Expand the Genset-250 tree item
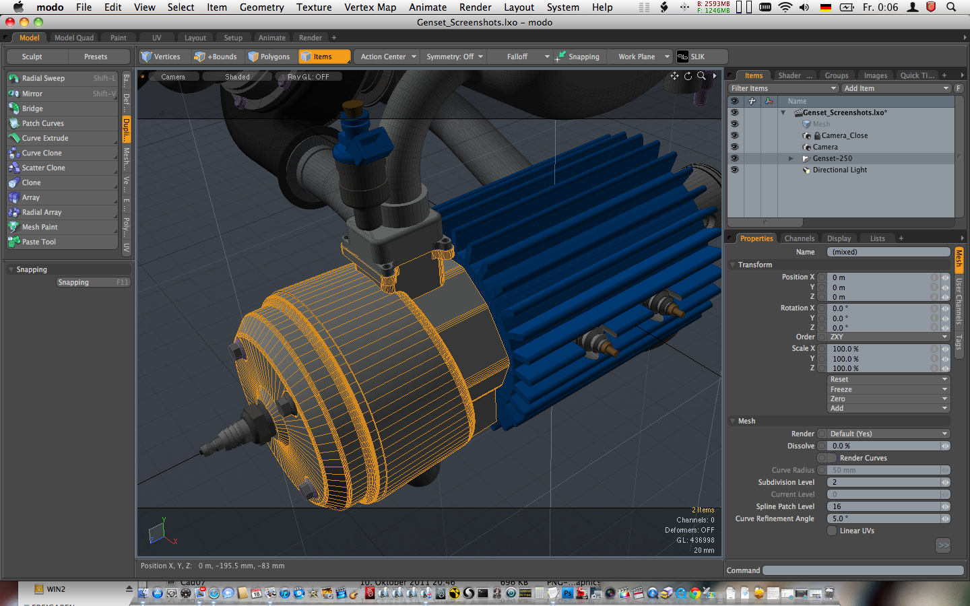Viewport: 970px width, 606px height. [791, 159]
